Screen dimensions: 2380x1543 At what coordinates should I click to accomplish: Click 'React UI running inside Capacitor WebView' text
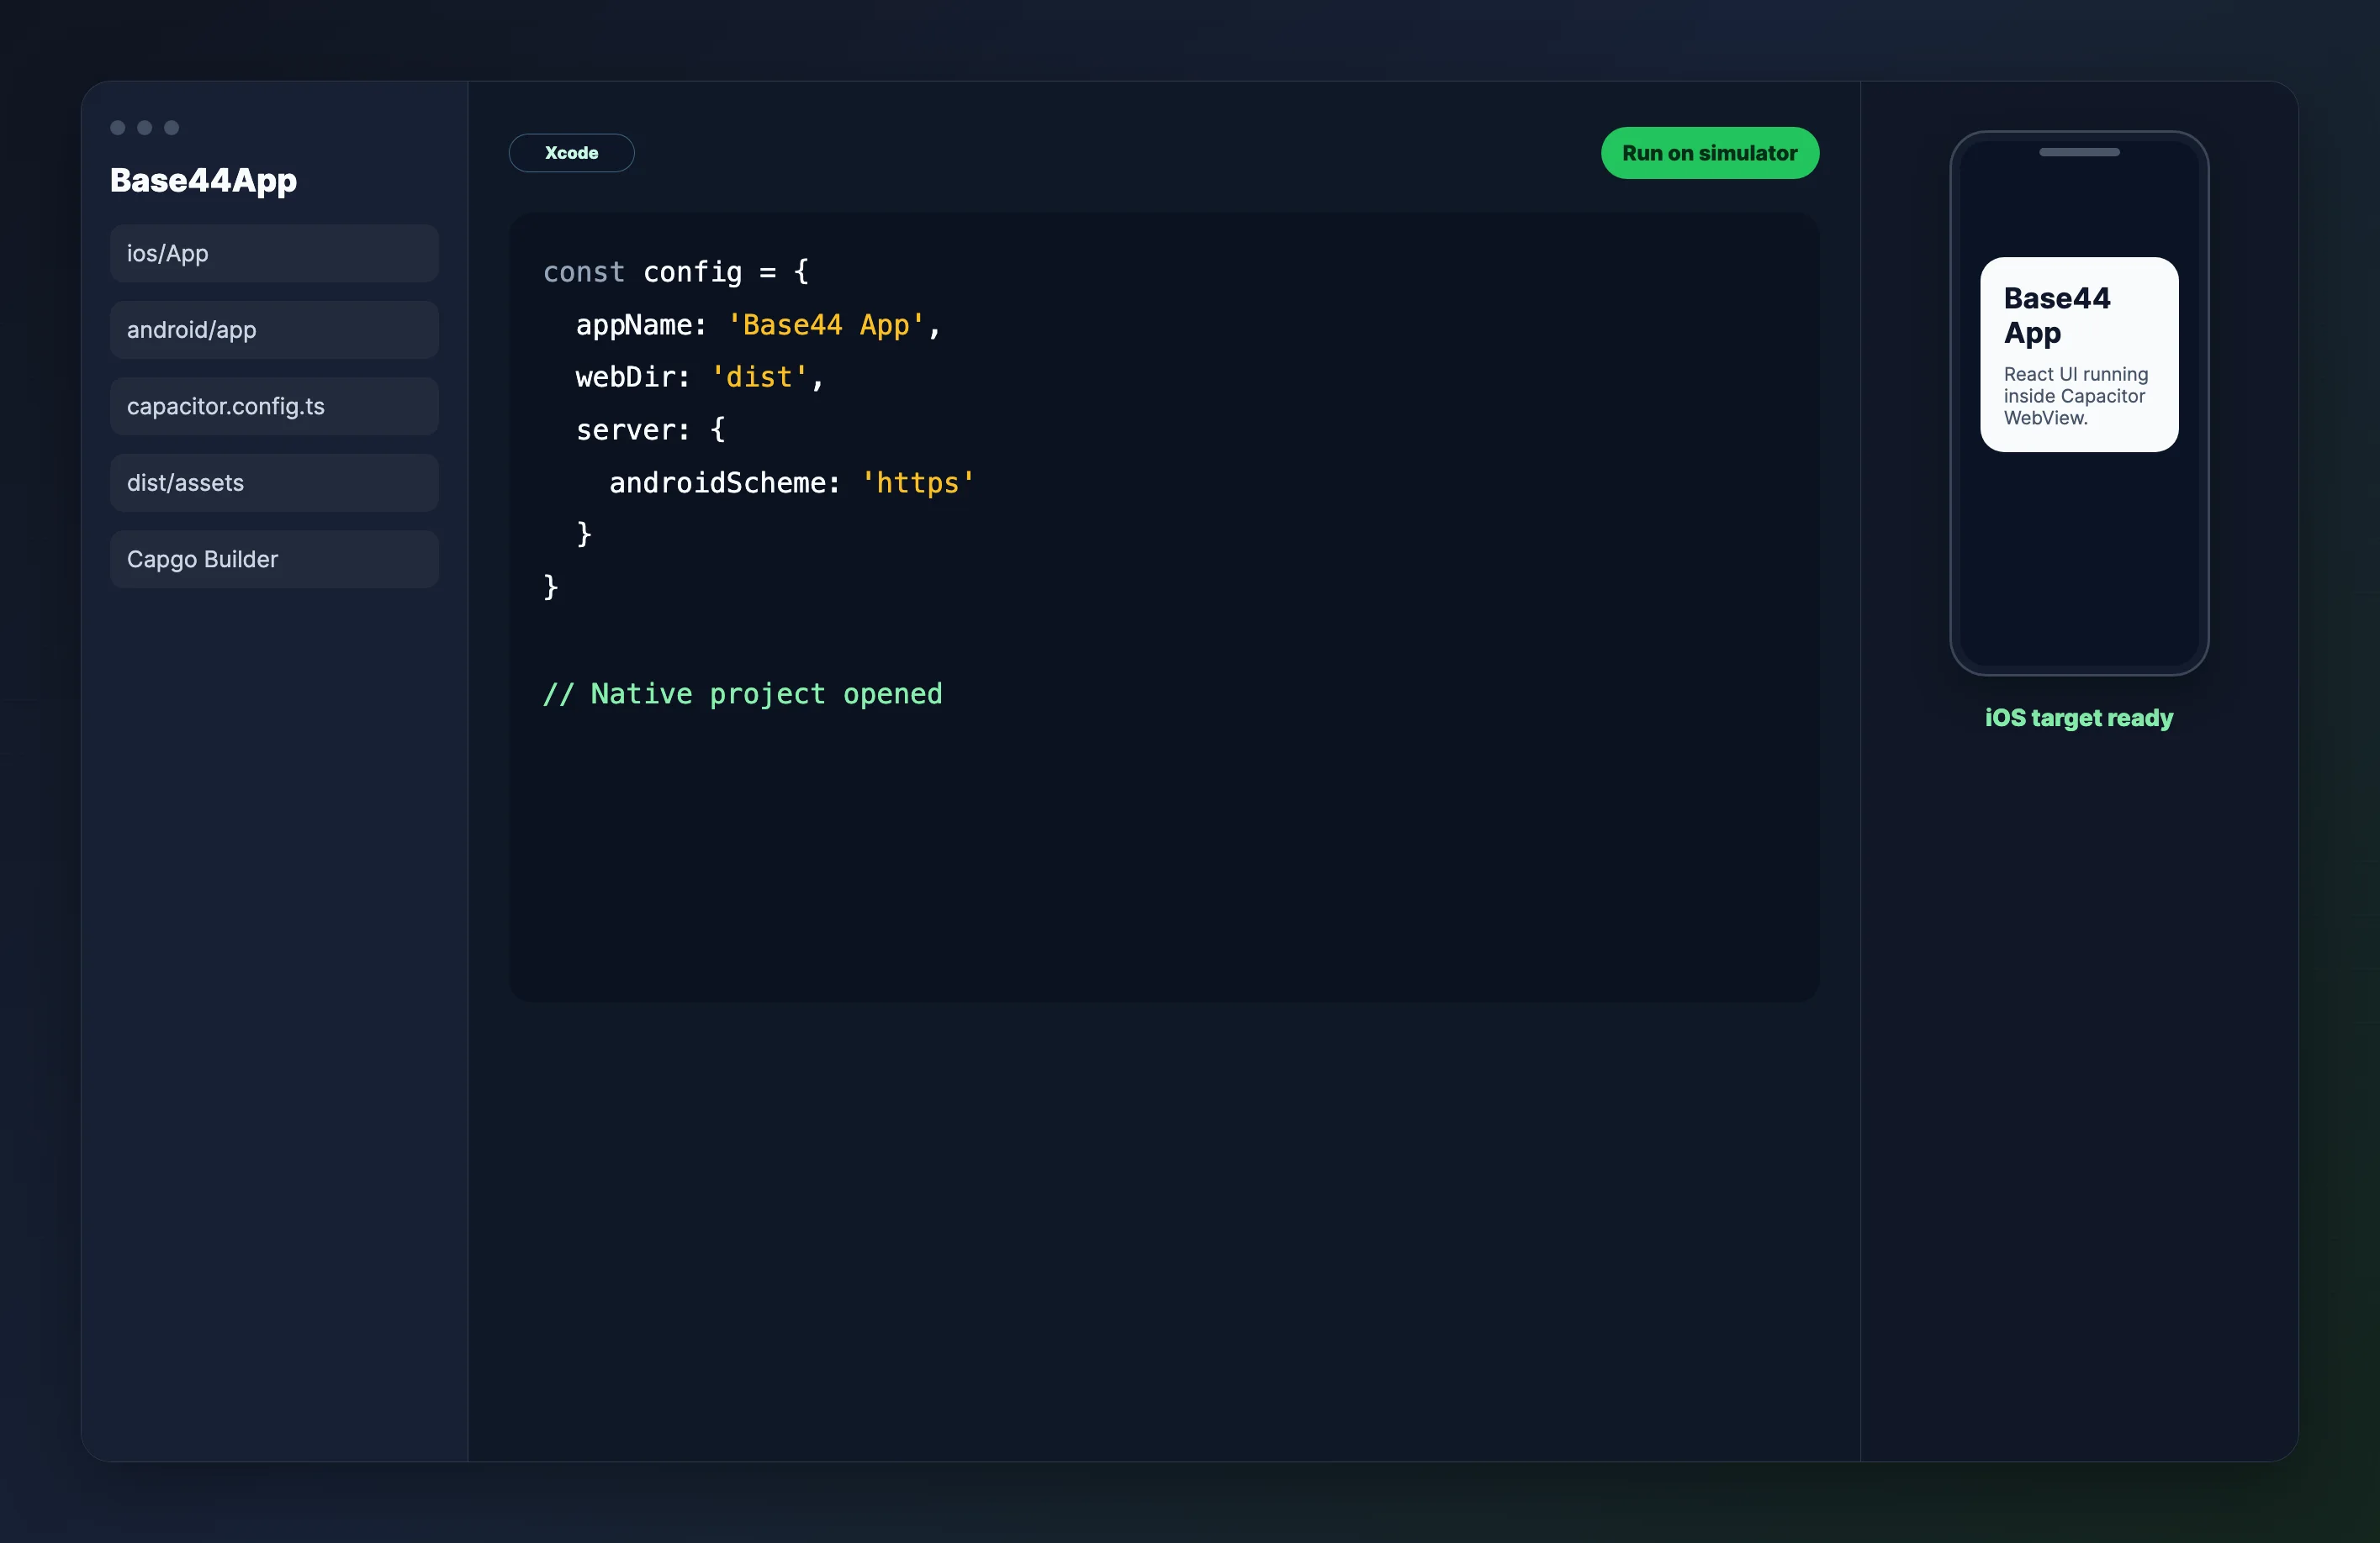pyautogui.click(x=2076, y=396)
